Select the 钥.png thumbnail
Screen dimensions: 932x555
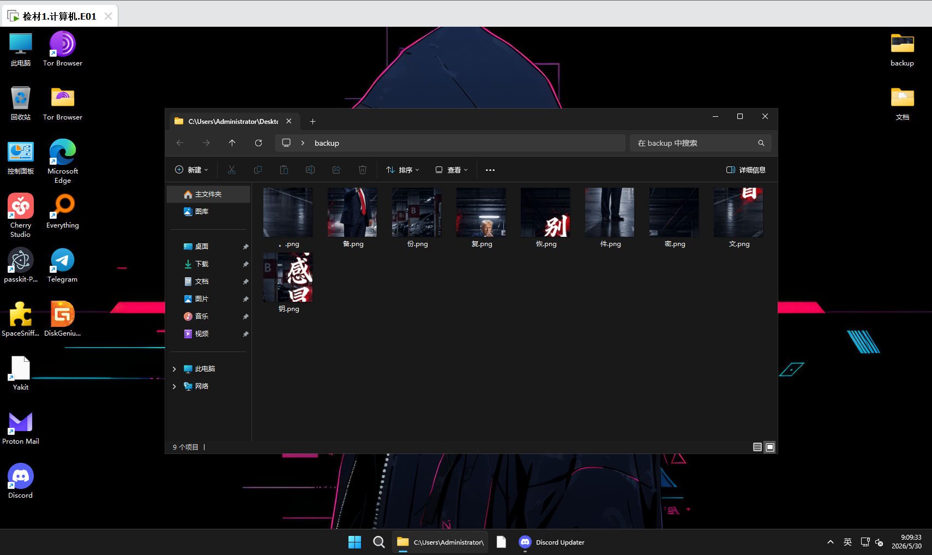coord(288,283)
